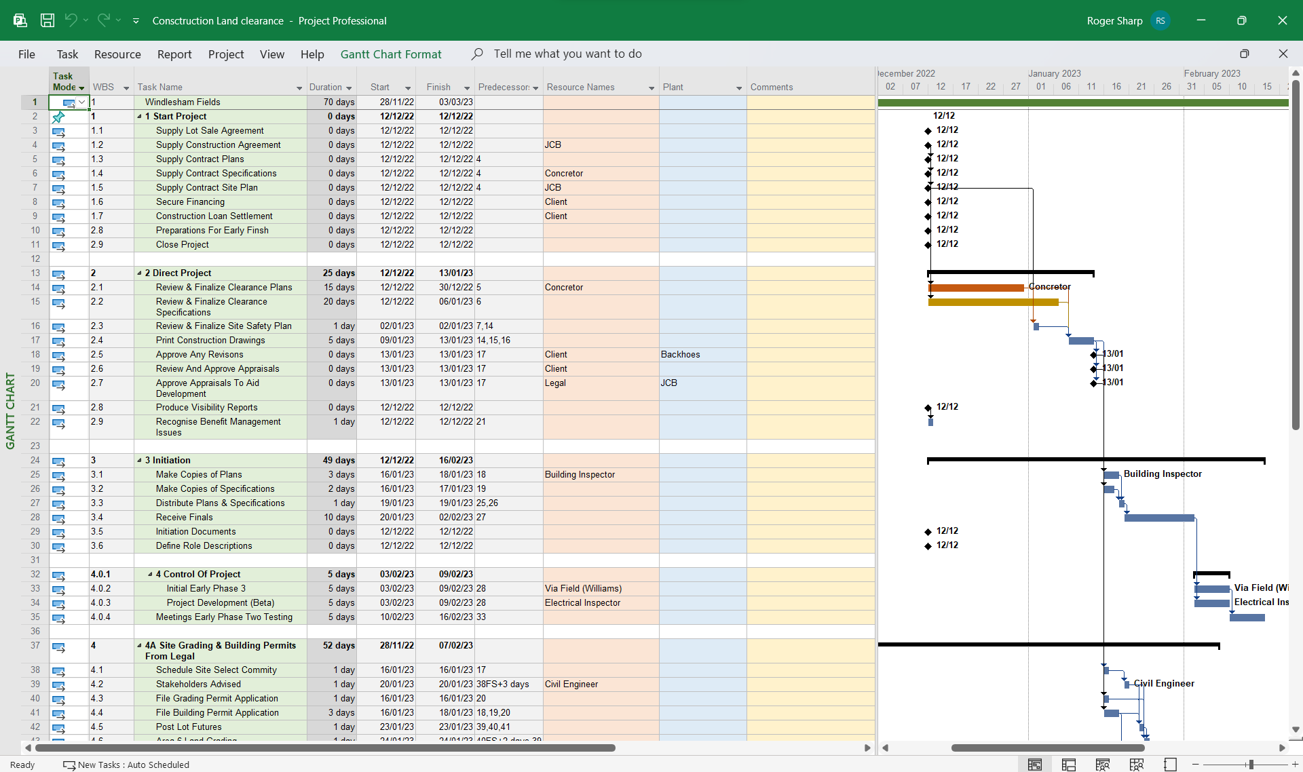The height and width of the screenshot is (772, 1303).
Task: Open Roger Sharp's account avatar
Action: pyautogui.click(x=1160, y=20)
